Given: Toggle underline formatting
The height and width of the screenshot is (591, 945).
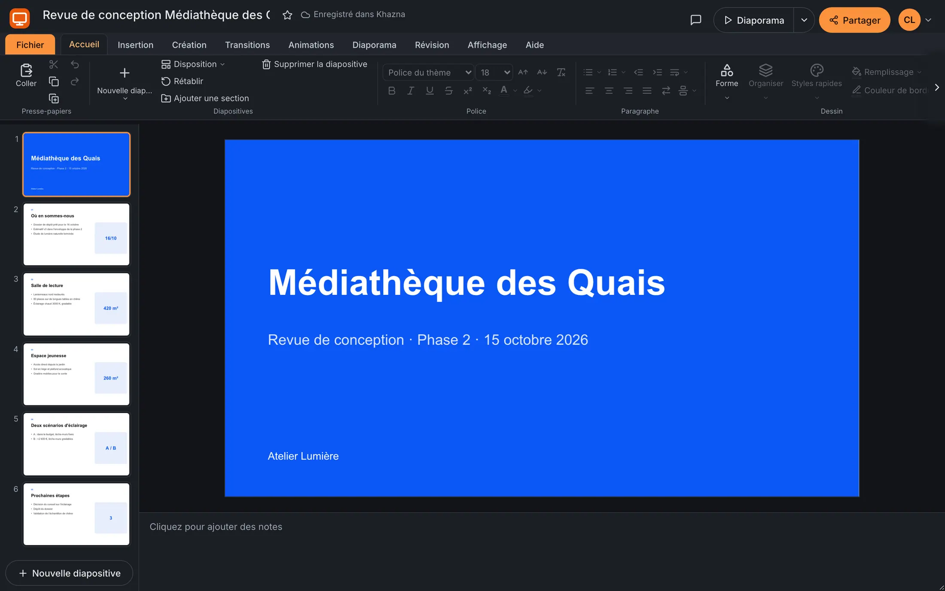Looking at the screenshot, I should click(430, 91).
